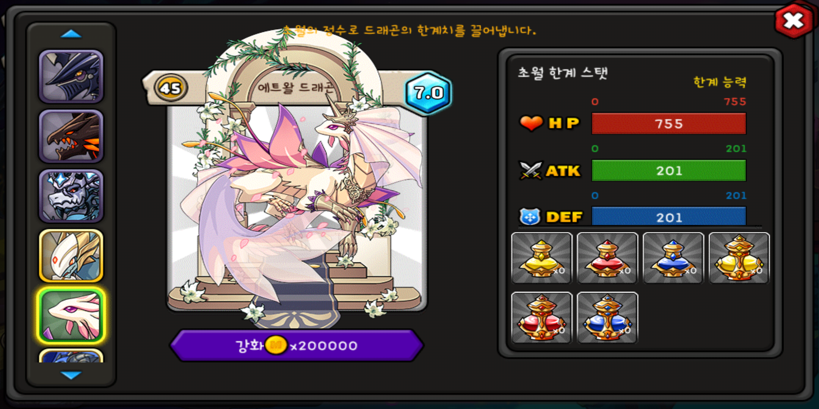
Task: Select the large red essence potion
Action: click(541, 318)
